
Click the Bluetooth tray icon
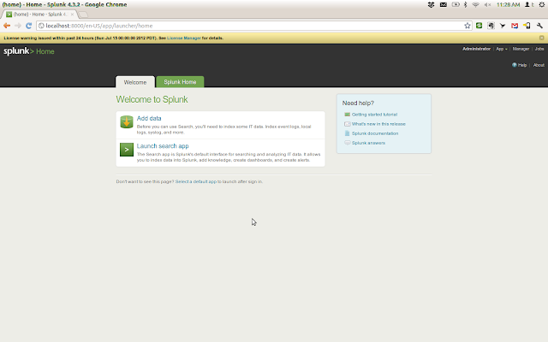coord(465,4)
